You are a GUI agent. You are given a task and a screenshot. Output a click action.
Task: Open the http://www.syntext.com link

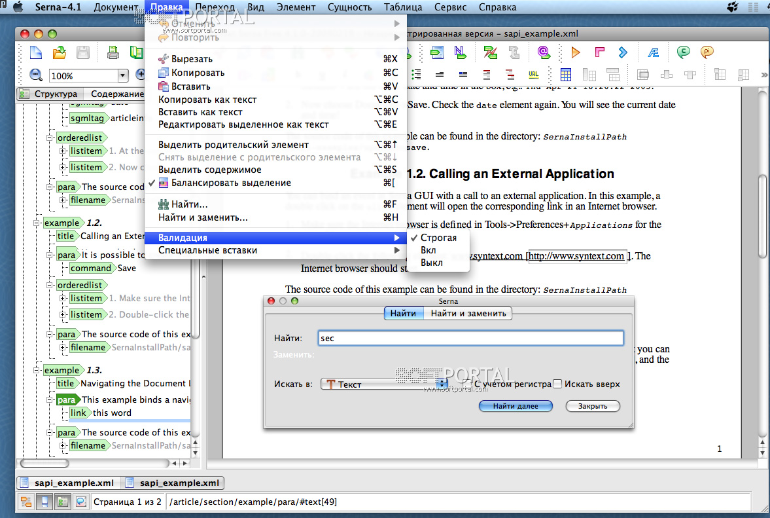577,256
